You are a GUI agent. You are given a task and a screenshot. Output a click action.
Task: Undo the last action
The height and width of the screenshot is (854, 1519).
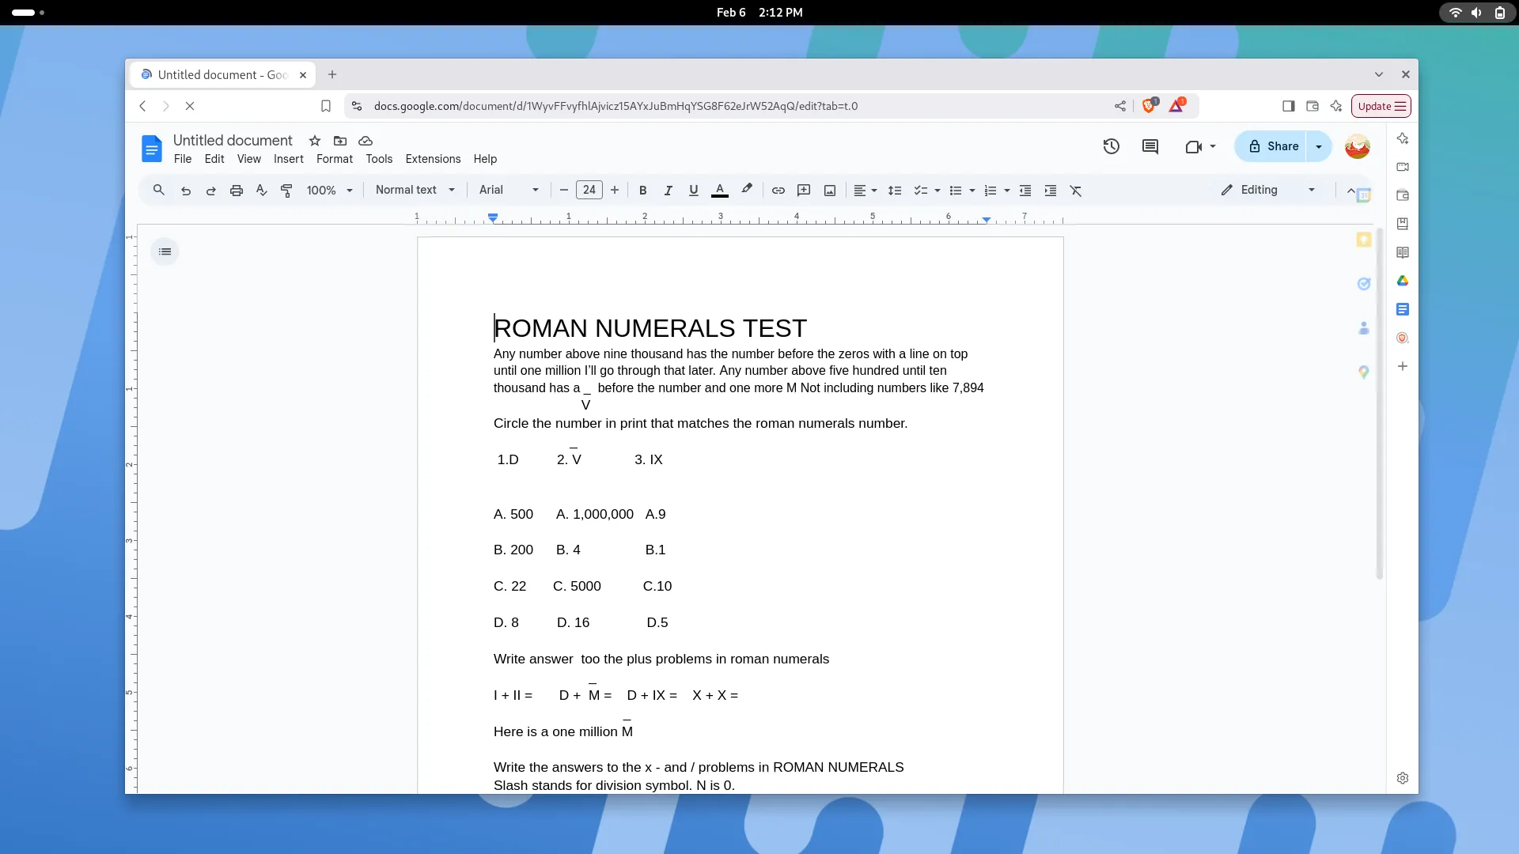pos(186,191)
